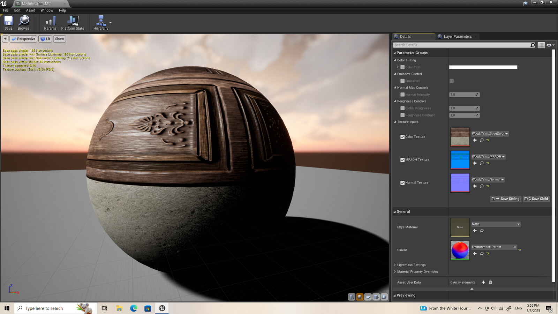This screenshot has height=314, width=558.
Task: Click the Normal Intensity value field
Action: [x=464, y=95]
